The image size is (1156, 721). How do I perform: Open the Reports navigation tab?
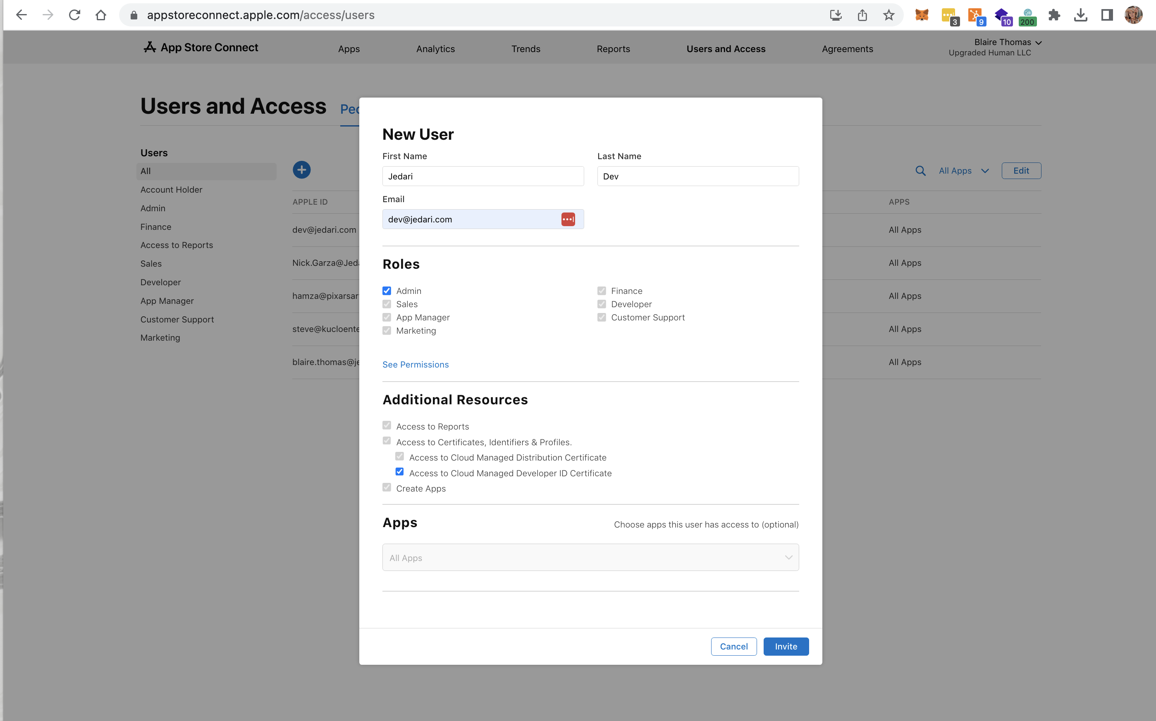pyautogui.click(x=613, y=49)
